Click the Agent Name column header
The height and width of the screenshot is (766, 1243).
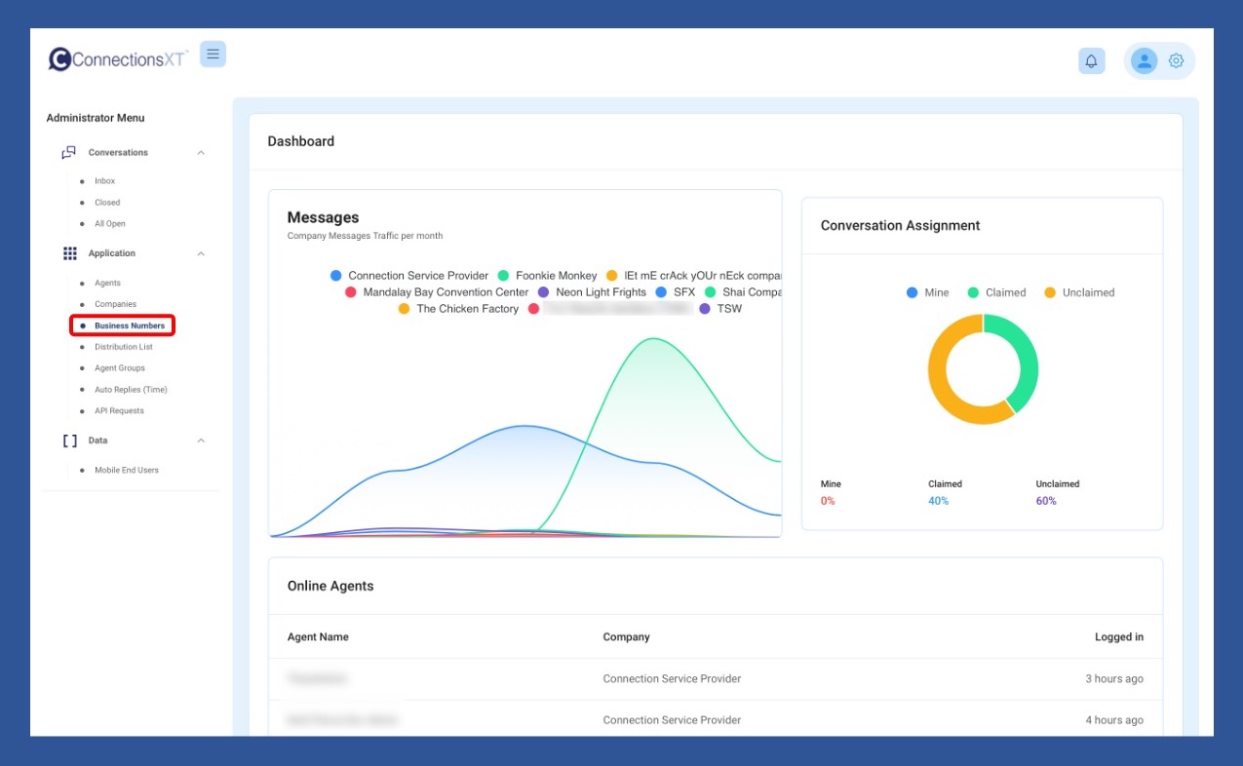click(318, 637)
